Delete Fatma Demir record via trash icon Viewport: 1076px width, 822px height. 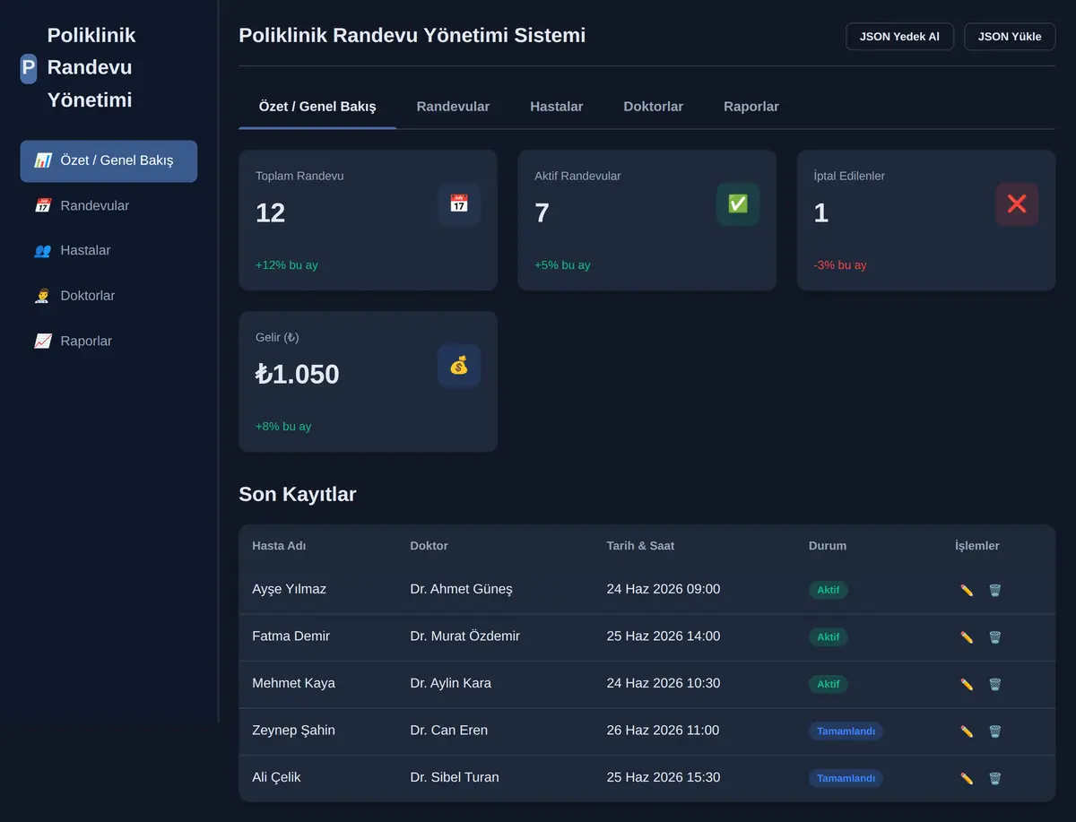click(994, 637)
